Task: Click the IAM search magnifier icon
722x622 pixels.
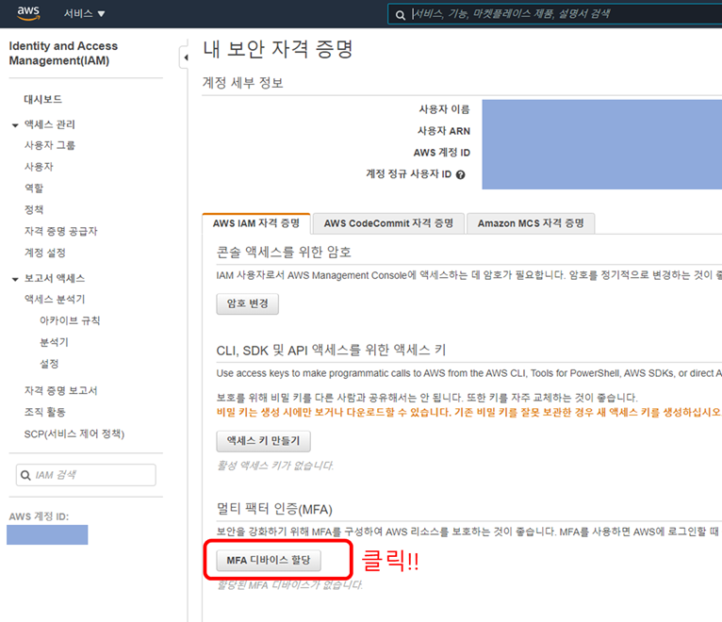Action: 25,475
